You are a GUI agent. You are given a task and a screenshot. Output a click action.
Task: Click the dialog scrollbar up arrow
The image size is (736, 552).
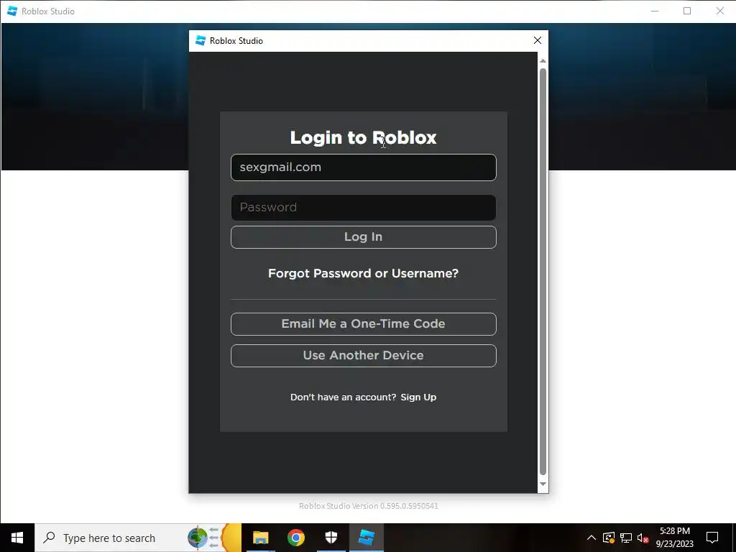[x=543, y=61]
